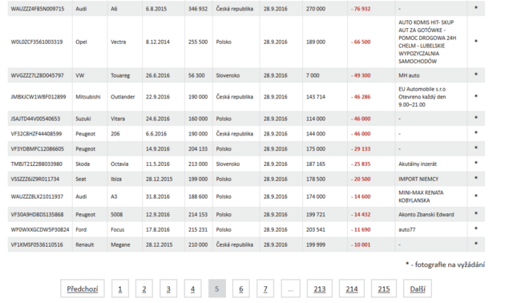Open page 2 of results

pyautogui.click(x=144, y=289)
